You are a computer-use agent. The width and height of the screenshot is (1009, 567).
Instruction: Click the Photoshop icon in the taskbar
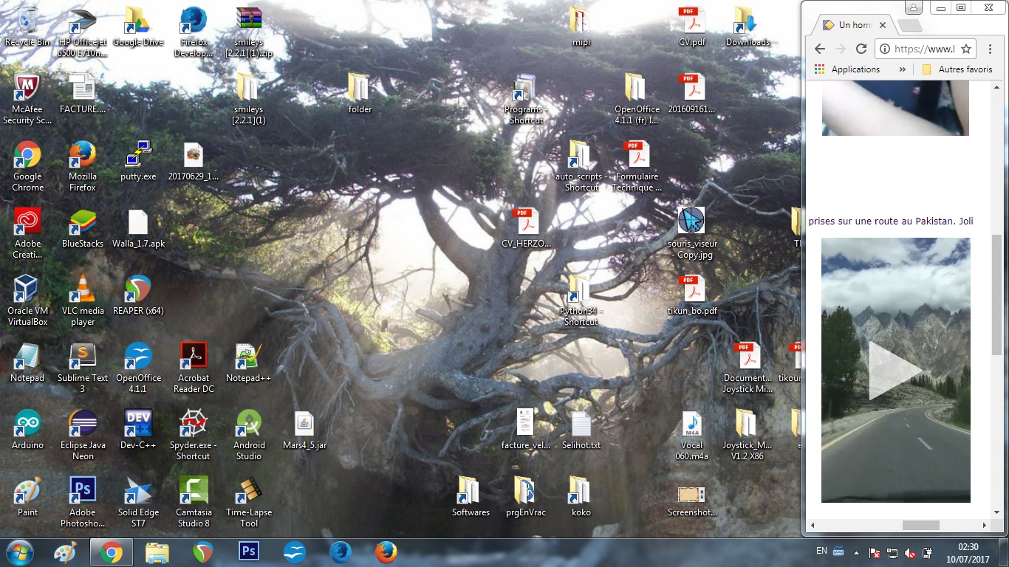(x=249, y=551)
